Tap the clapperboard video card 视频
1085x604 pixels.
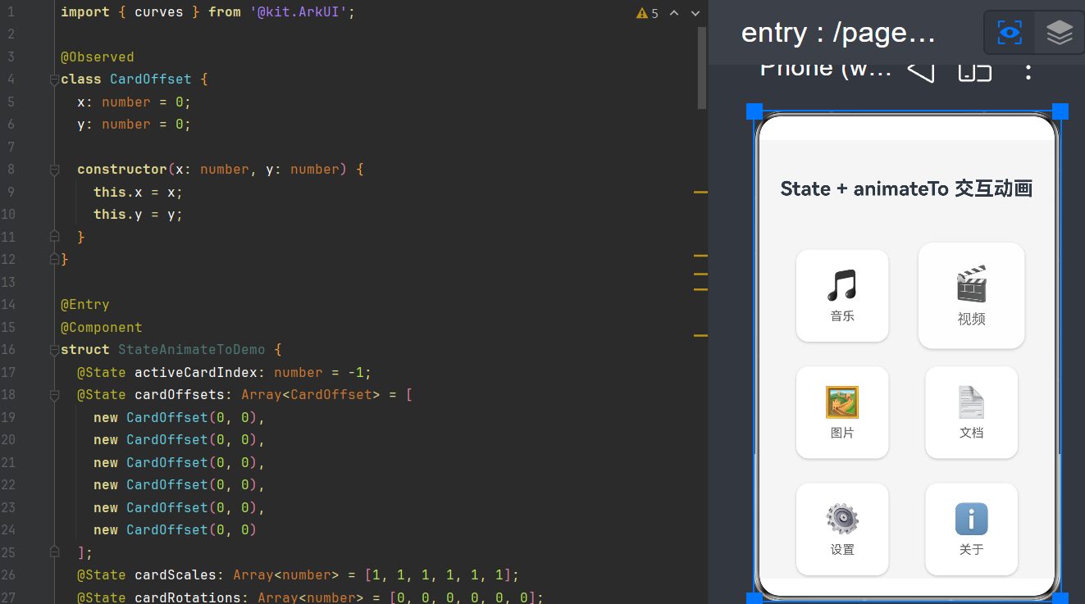click(971, 295)
